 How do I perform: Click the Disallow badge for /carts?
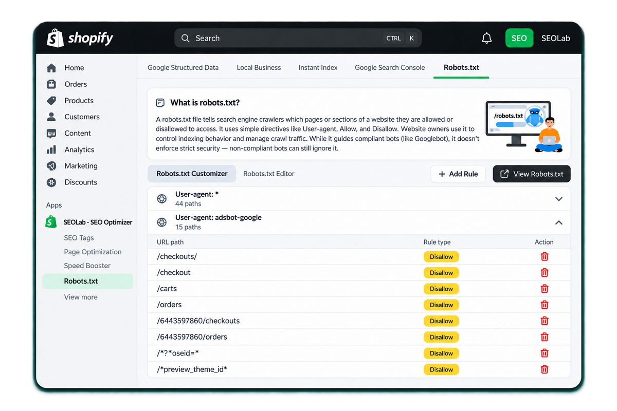tap(441, 289)
